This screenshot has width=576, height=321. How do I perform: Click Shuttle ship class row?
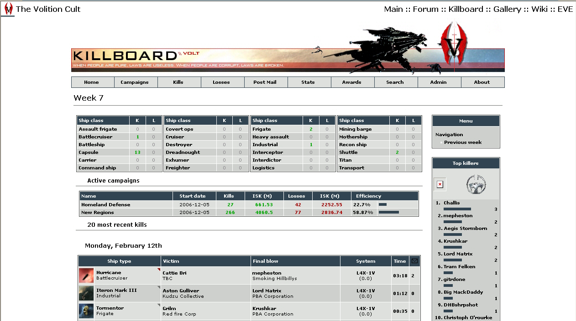(379, 153)
